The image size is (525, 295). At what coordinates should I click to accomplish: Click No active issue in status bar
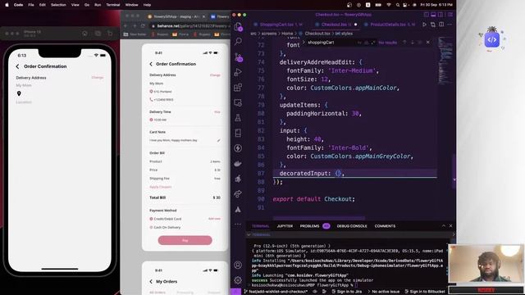[x=384, y=292]
